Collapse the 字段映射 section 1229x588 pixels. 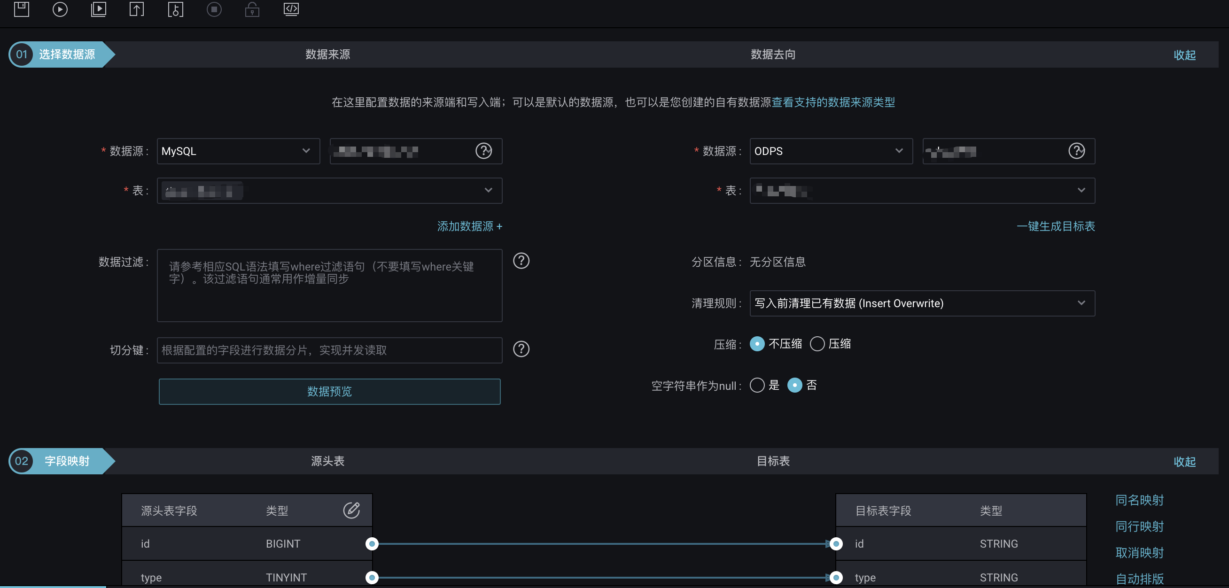tap(1185, 461)
